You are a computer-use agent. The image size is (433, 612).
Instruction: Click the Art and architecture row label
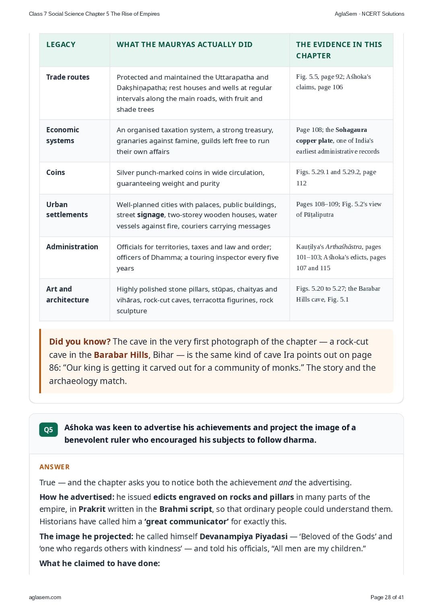pos(67,294)
